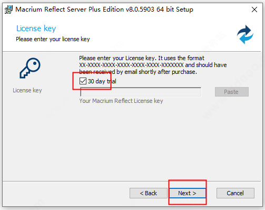Click the 'License key' label under key icon

coord(27,90)
